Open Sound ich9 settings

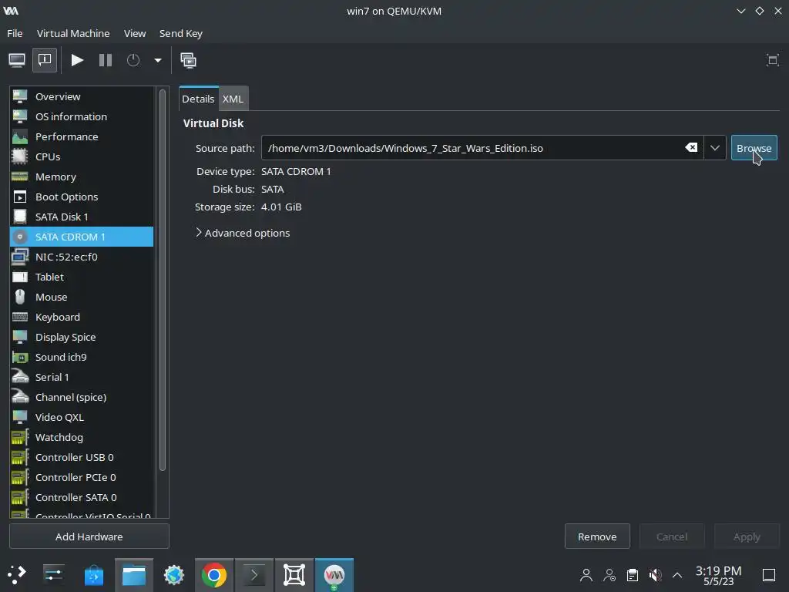point(82,357)
